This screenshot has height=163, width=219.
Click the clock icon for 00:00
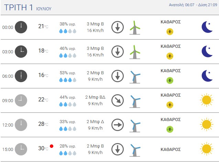point(21,27)
